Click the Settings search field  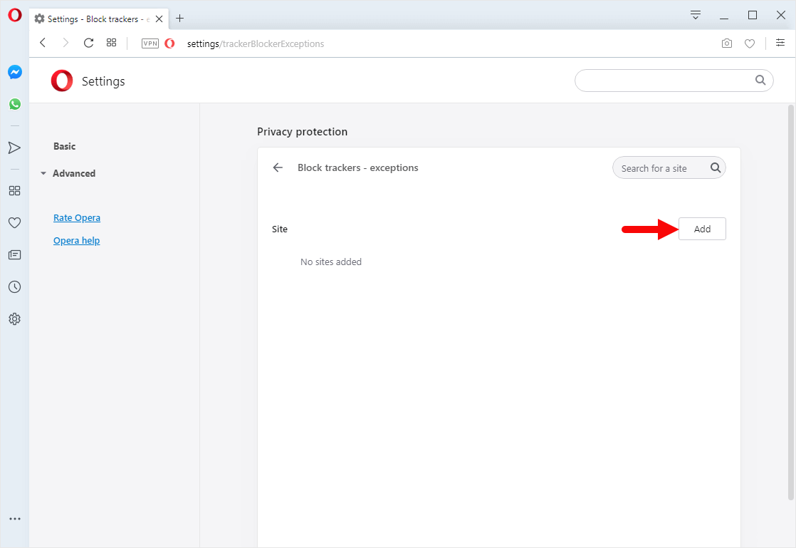(674, 81)
